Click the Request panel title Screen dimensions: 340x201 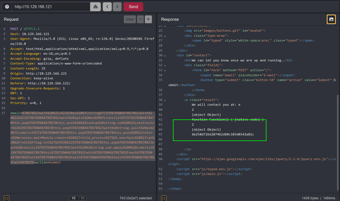11,19
